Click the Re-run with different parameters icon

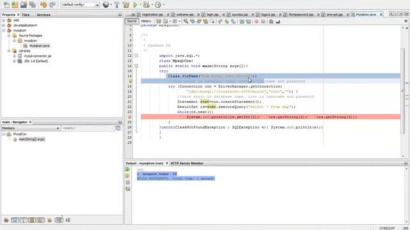click(127, 176)
